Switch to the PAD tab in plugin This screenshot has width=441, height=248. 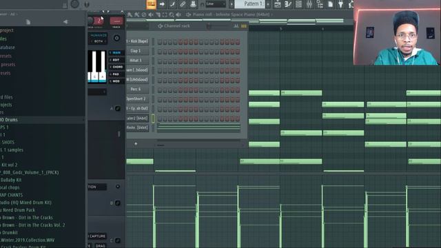coord(116,74)
